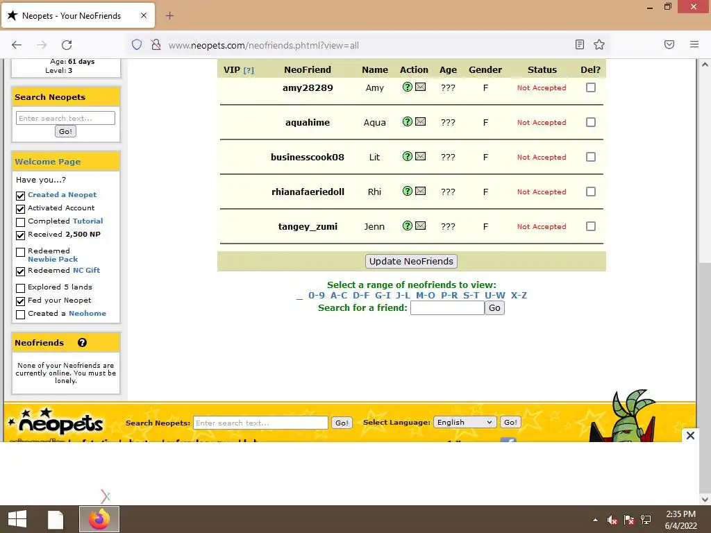Go back with browser back arrow
The image size is (711, 533).
coord(17,44)
